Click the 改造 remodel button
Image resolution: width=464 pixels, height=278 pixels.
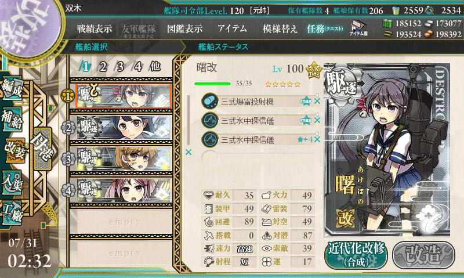[423, 254]
